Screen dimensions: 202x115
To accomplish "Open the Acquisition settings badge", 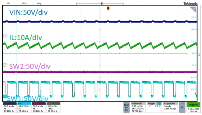I will [170, 107].
